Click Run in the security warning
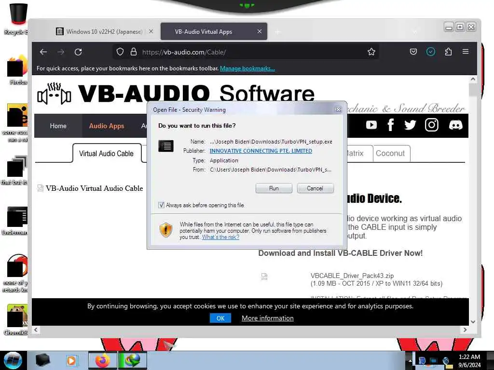The width and height of the screenshot is (494, 370). coord(274,188)
